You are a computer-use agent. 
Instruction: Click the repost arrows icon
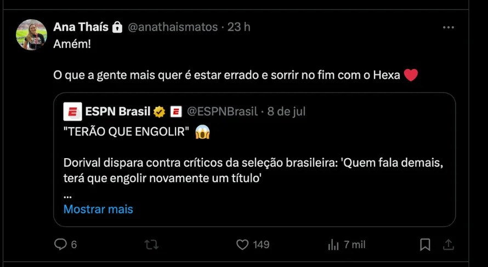pyautogui.click(x=151, y=245)
